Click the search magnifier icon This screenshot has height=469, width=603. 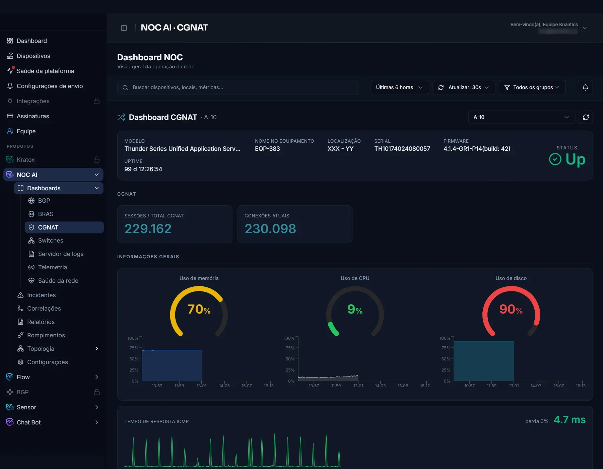point(125,87)
